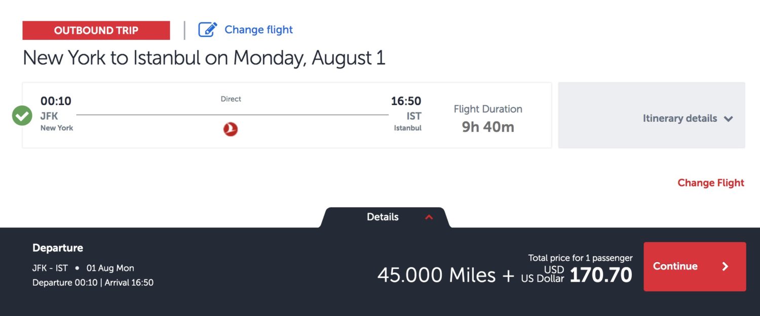This screenshot has height=316, width=760.
Task: Select the Details tab label
Action: coord(383,217)
